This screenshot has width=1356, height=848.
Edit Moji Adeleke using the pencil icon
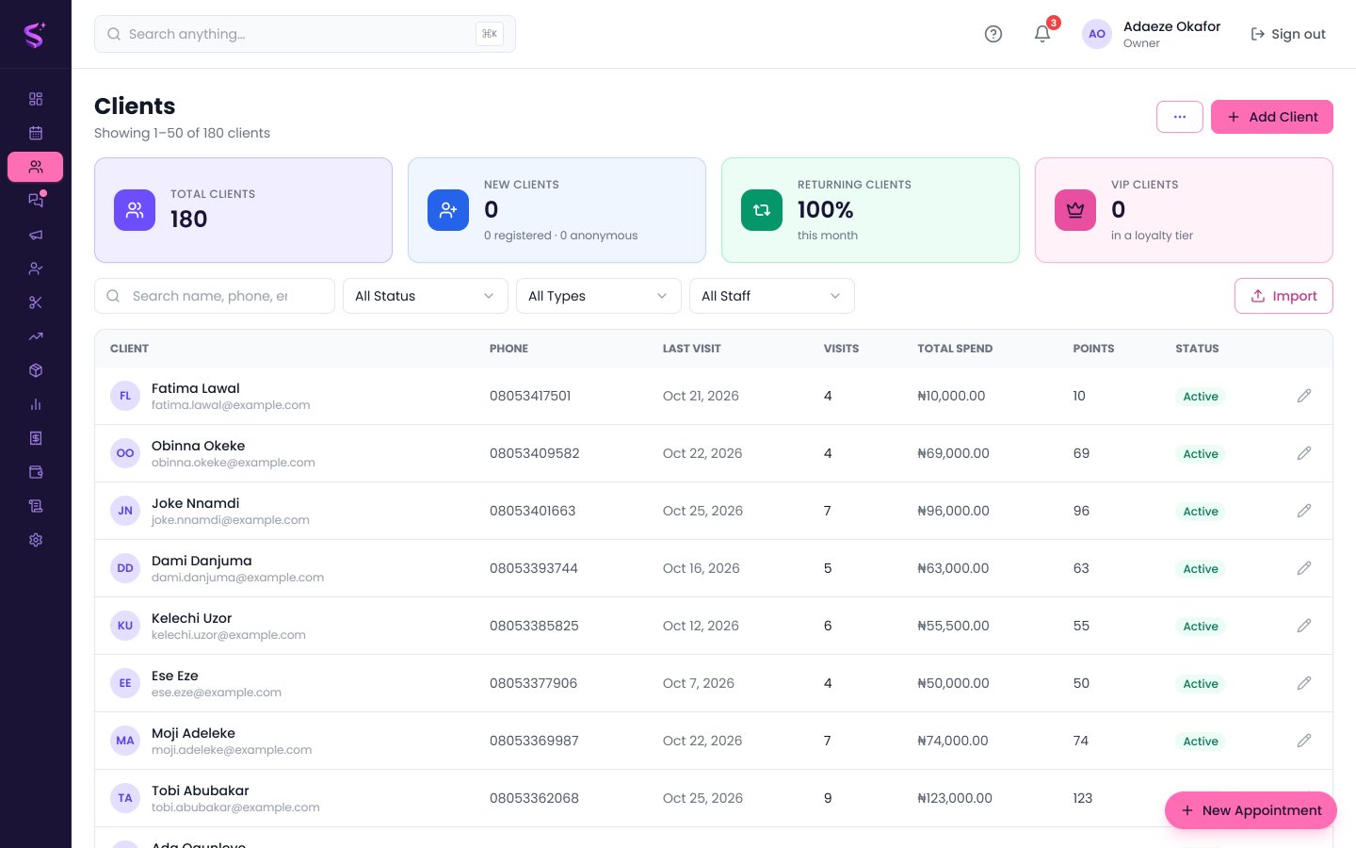1304,741
